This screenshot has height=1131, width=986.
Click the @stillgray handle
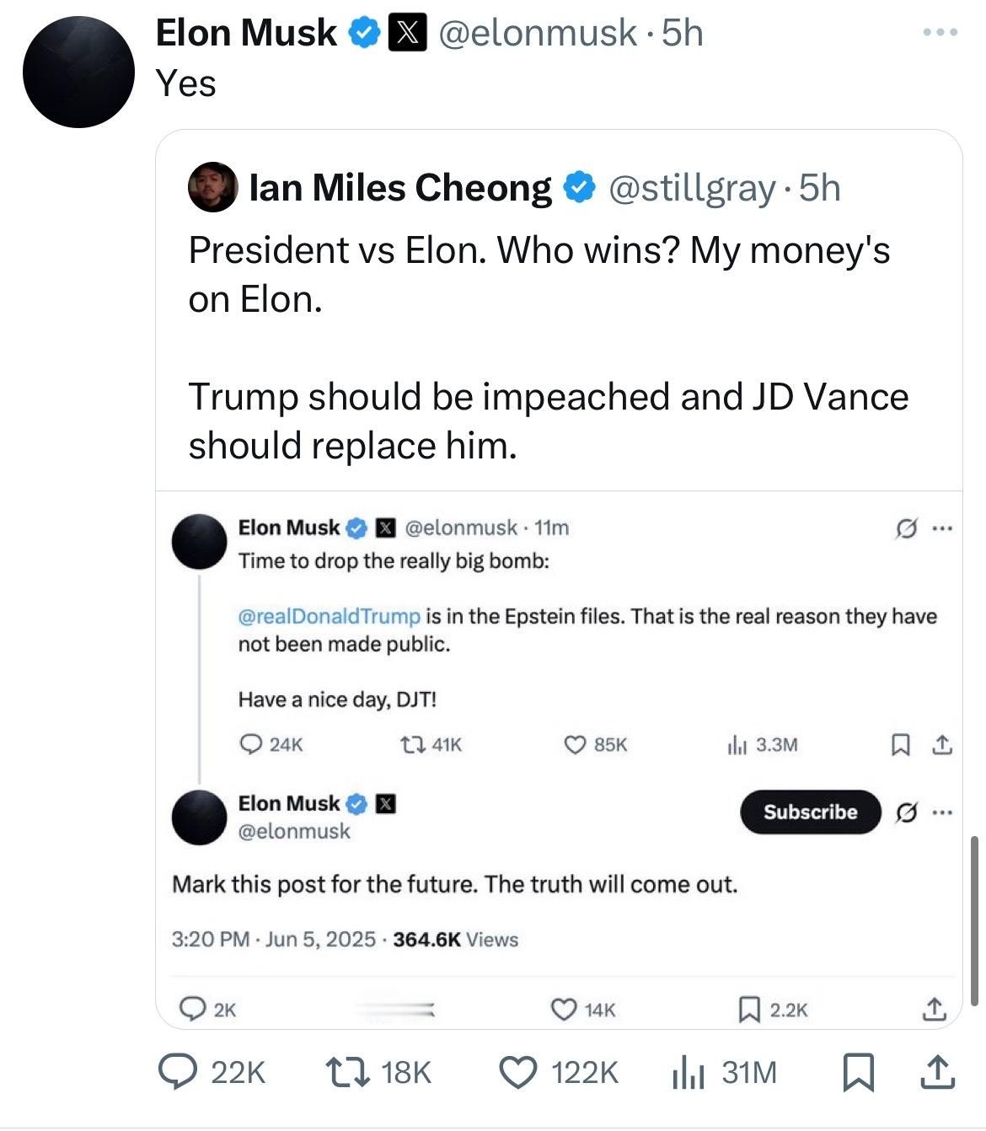tap(691, 188)
